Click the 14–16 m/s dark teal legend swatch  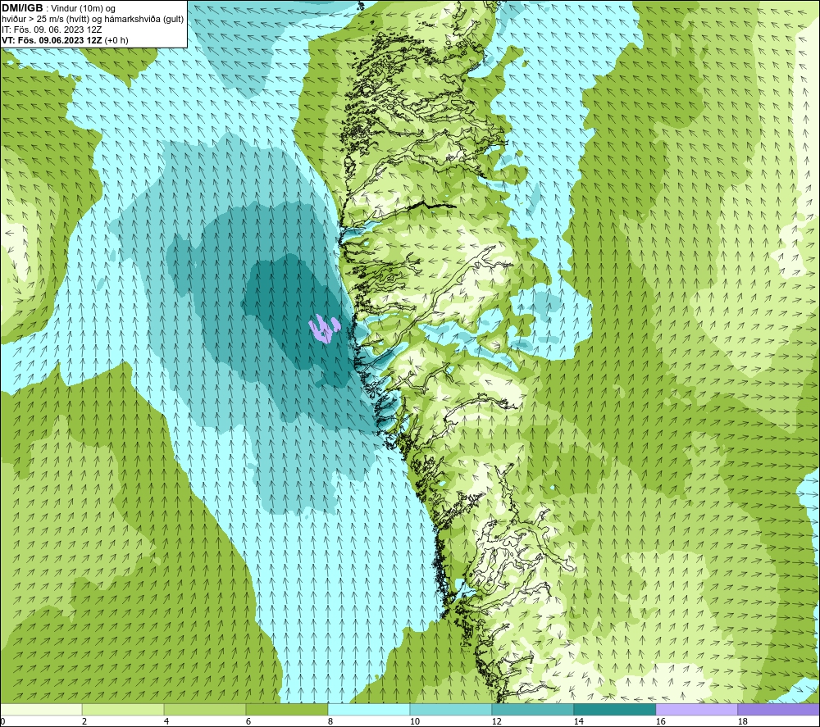614,710
